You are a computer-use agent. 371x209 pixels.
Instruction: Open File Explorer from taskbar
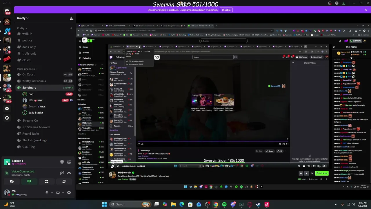click(x=173, y=204)
